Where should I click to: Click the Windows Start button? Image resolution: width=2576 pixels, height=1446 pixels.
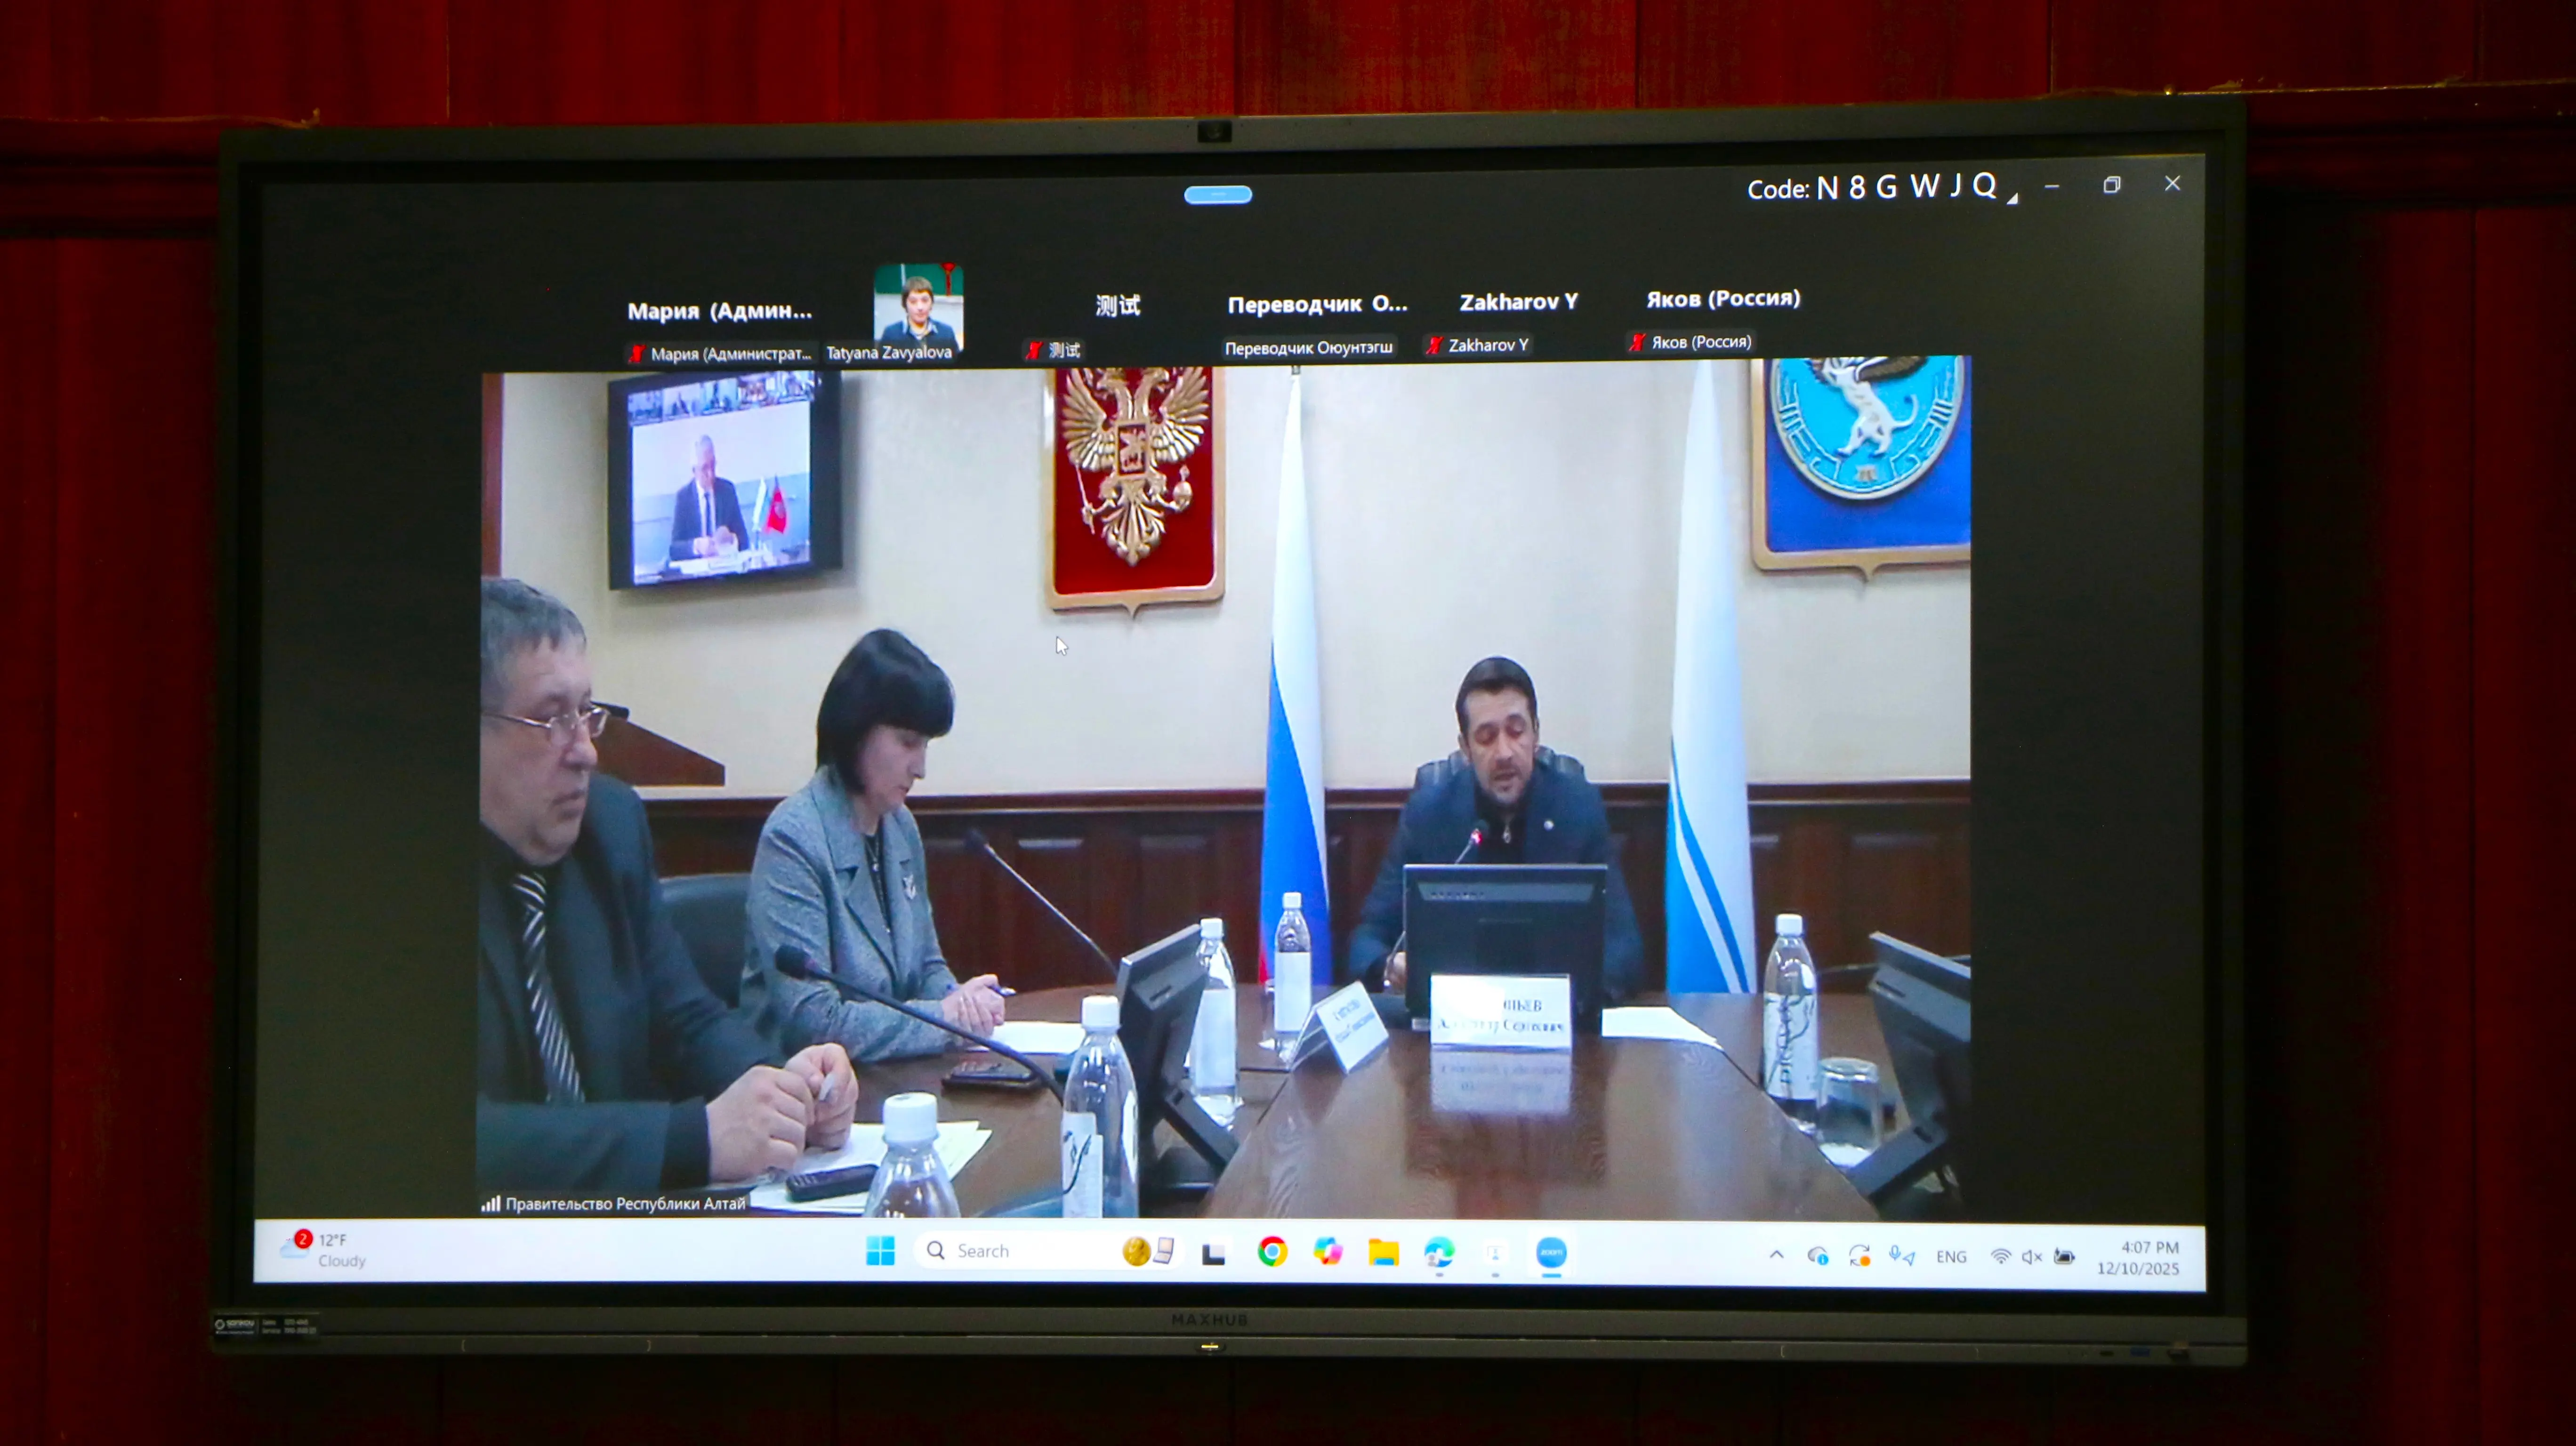coord(880,1250)
